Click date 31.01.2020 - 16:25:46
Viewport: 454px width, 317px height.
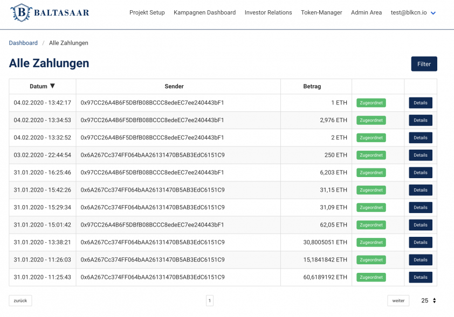pos(42,173)
